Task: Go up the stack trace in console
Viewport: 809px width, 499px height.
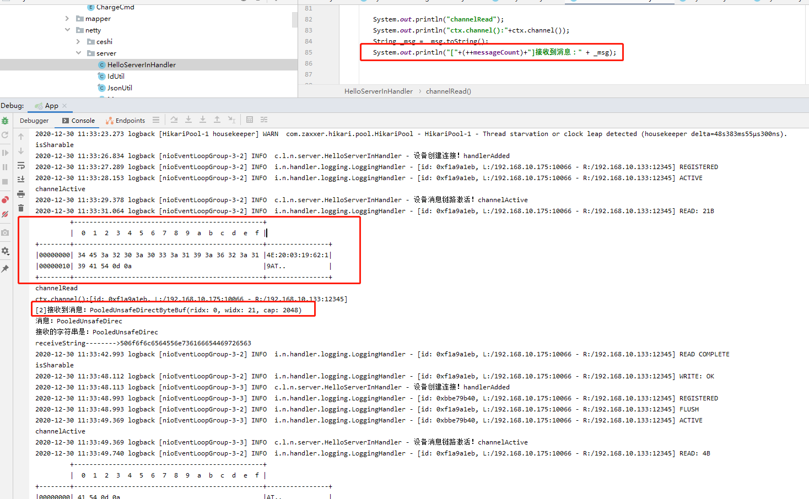Action: [x=21, y=137]
